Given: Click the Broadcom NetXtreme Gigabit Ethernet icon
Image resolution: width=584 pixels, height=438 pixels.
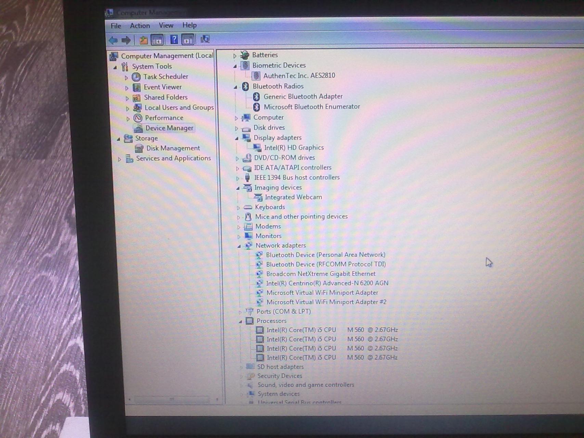Looking at the screenshot, I should pyautogui.click(x=259, y=274).
